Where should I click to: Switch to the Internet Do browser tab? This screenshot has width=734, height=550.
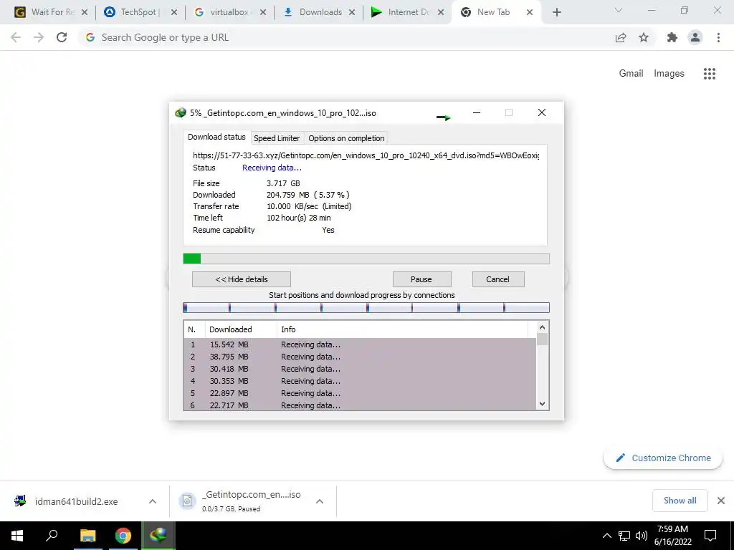click(x=406, y=12)
